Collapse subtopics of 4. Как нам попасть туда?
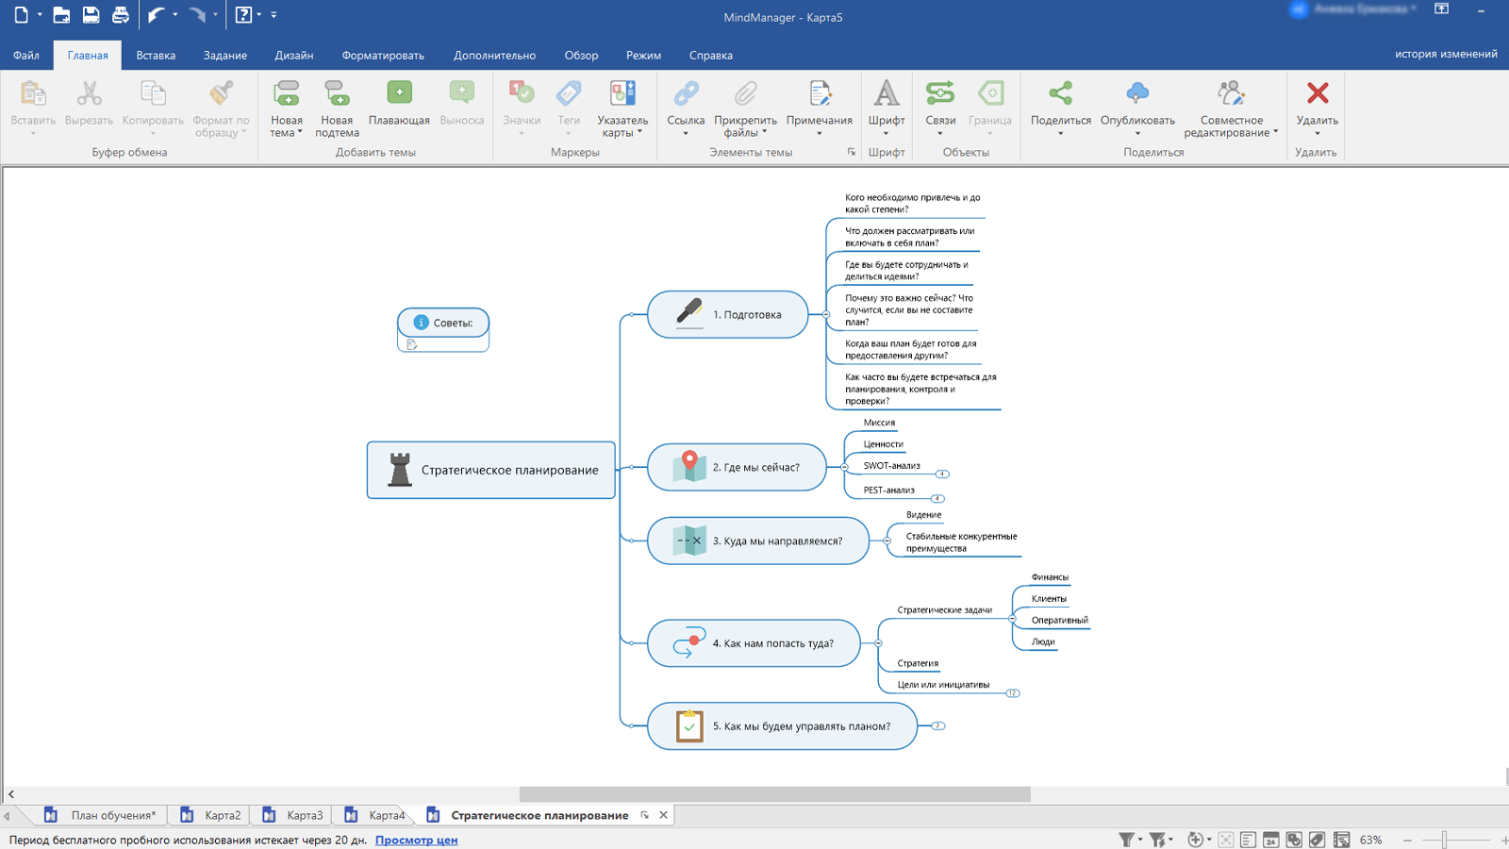Screen dimensions: 1509x849 [x=878, y=643]
